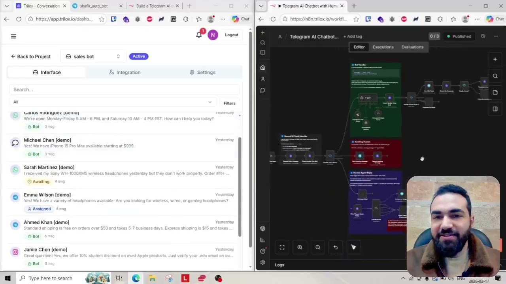
Task: Open the purple N user avatar
Action: [x=213, y=35]
